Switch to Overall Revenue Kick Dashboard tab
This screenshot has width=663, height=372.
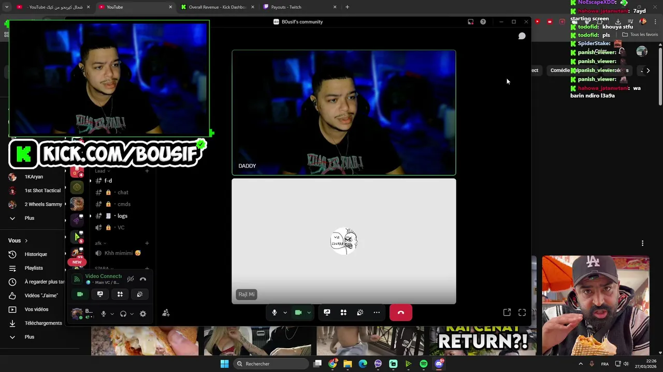pos(218,7)
